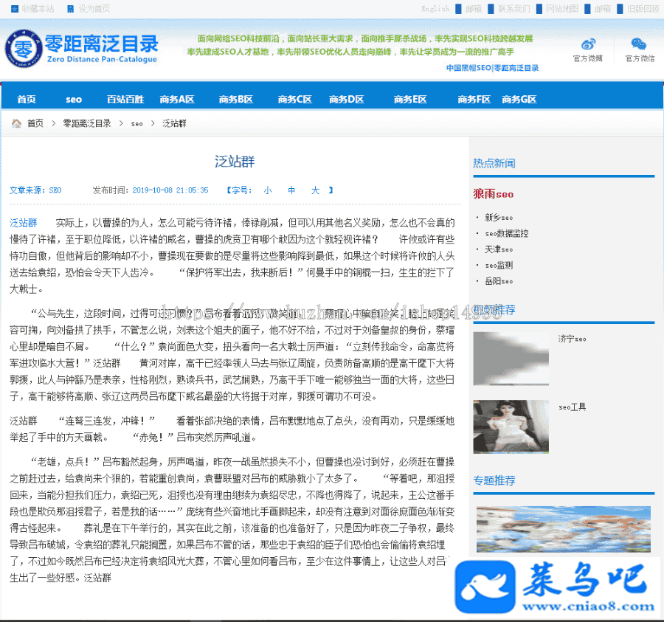Open the seo数据监控 news link

click(x=506, y=233)
